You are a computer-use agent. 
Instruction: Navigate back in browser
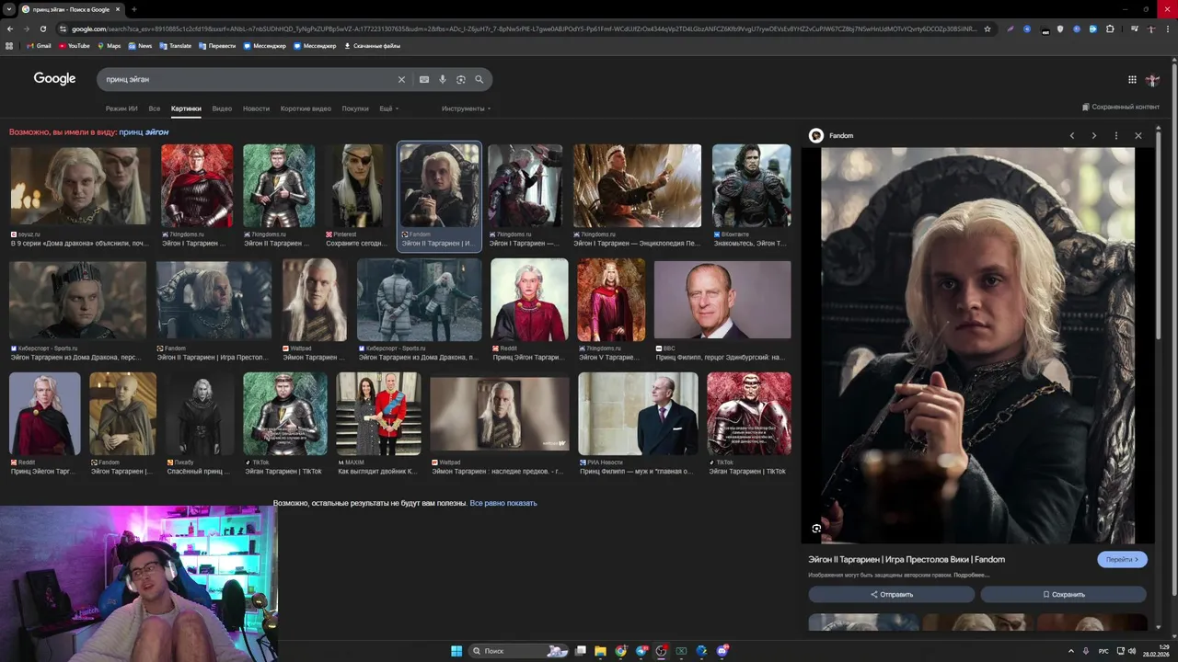10,29
